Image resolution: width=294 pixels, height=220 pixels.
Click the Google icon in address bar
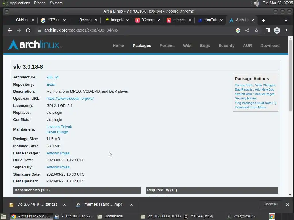coord(238,30)
